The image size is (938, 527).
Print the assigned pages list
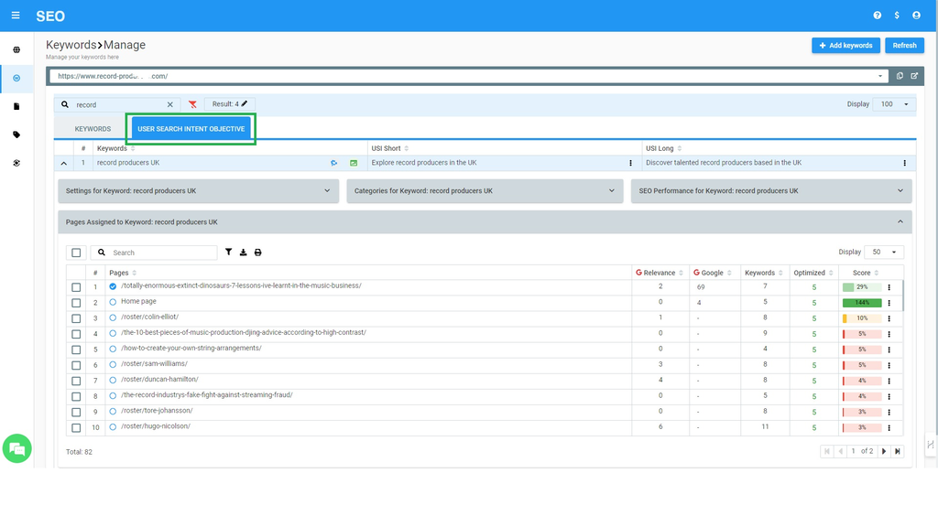pyautogui.click(x=257, y=253)
